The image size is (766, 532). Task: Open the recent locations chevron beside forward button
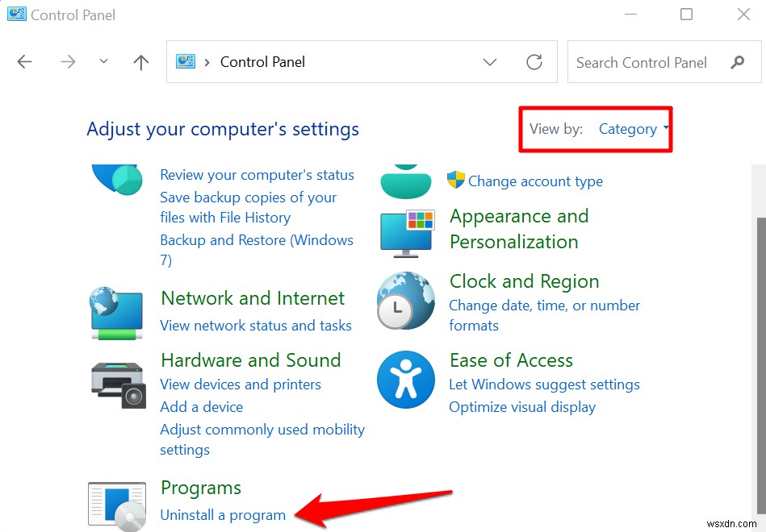(x=103, y=61)
